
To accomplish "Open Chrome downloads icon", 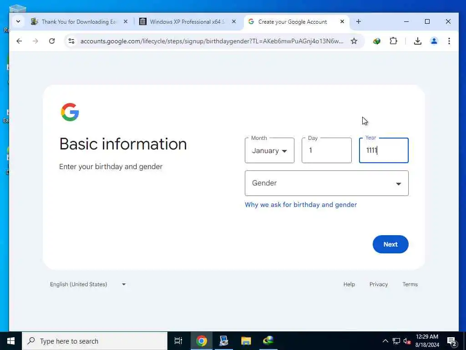I will (x=418, y=41).
